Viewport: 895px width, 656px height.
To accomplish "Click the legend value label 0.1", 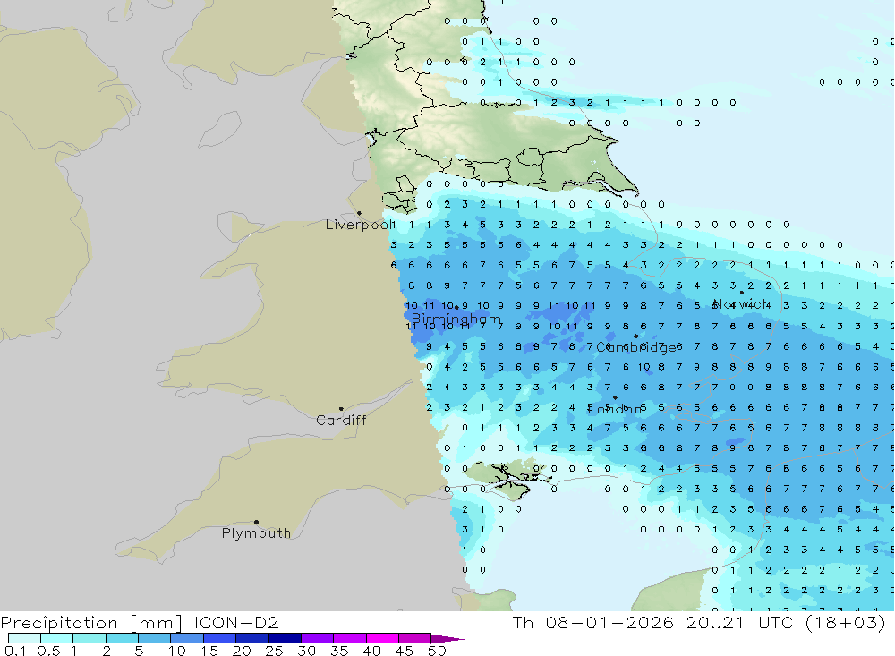I will pos(15,651).
